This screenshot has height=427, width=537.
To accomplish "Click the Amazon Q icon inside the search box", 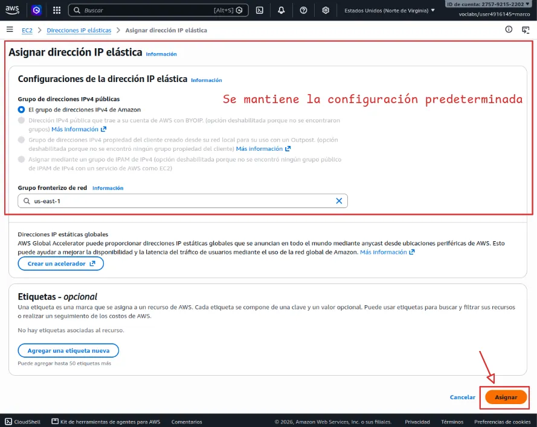I will point(239,10).
